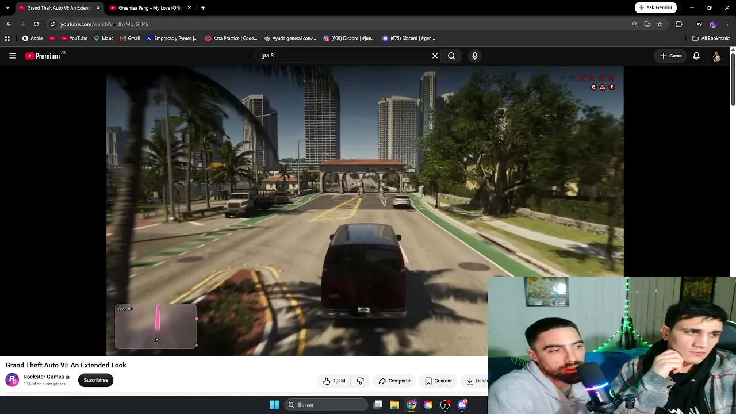Open the Windows Start menu
Screen dimensions: 736x414
274,405
